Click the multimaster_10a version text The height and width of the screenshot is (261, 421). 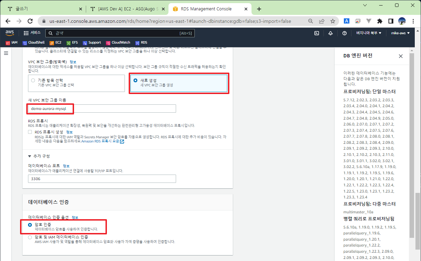click(358, 212)
